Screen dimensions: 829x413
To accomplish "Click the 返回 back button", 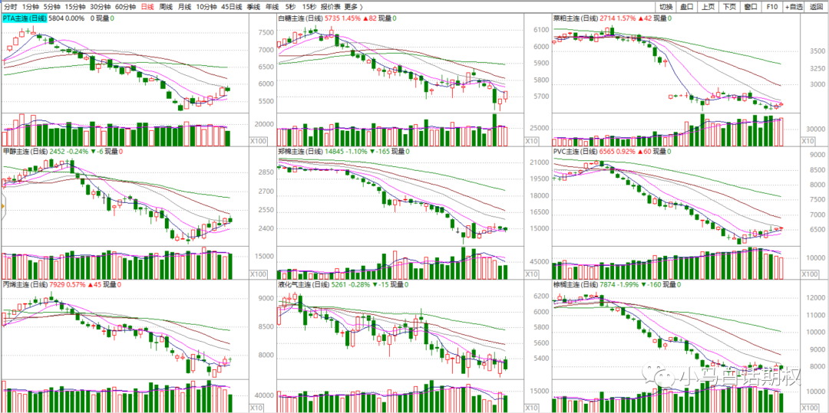I will (x=817, y=6).
